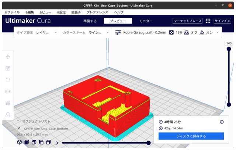236x150 pixels.
Task: Click the 42g · 14.04m material estimate
Action: [174, 128]
